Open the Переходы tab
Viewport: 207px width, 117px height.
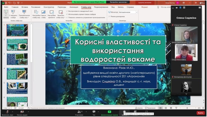tap(62, 7)
